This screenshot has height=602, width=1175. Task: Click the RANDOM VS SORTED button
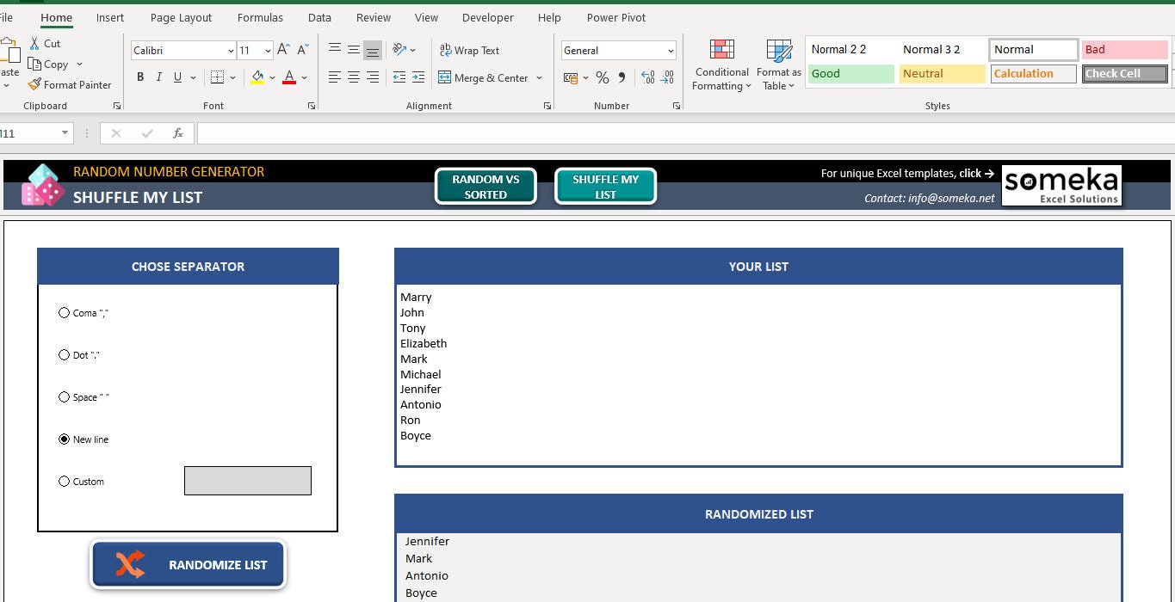[x=485, y=187]
